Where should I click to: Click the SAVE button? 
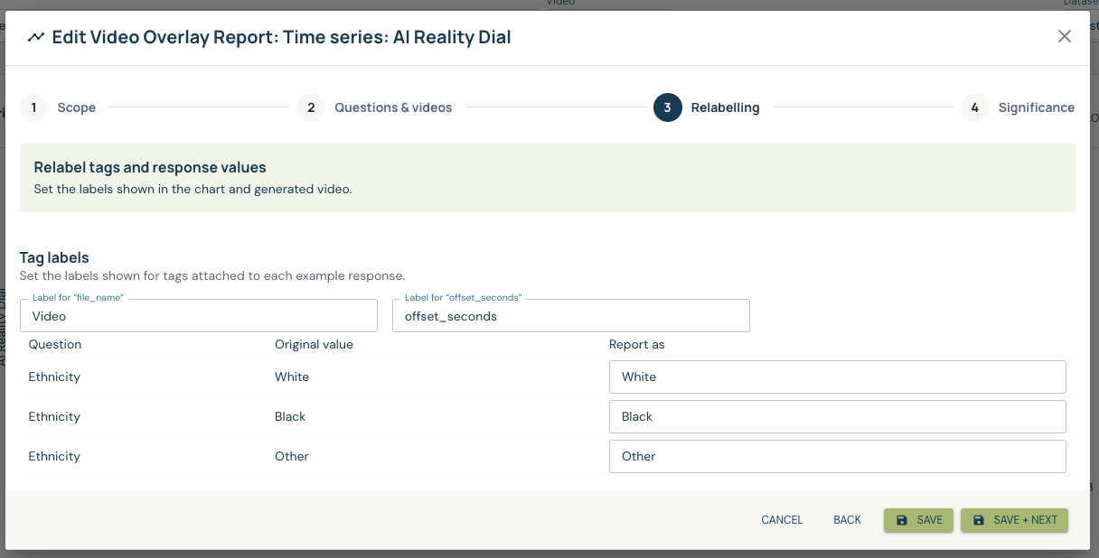pos(918,520)
